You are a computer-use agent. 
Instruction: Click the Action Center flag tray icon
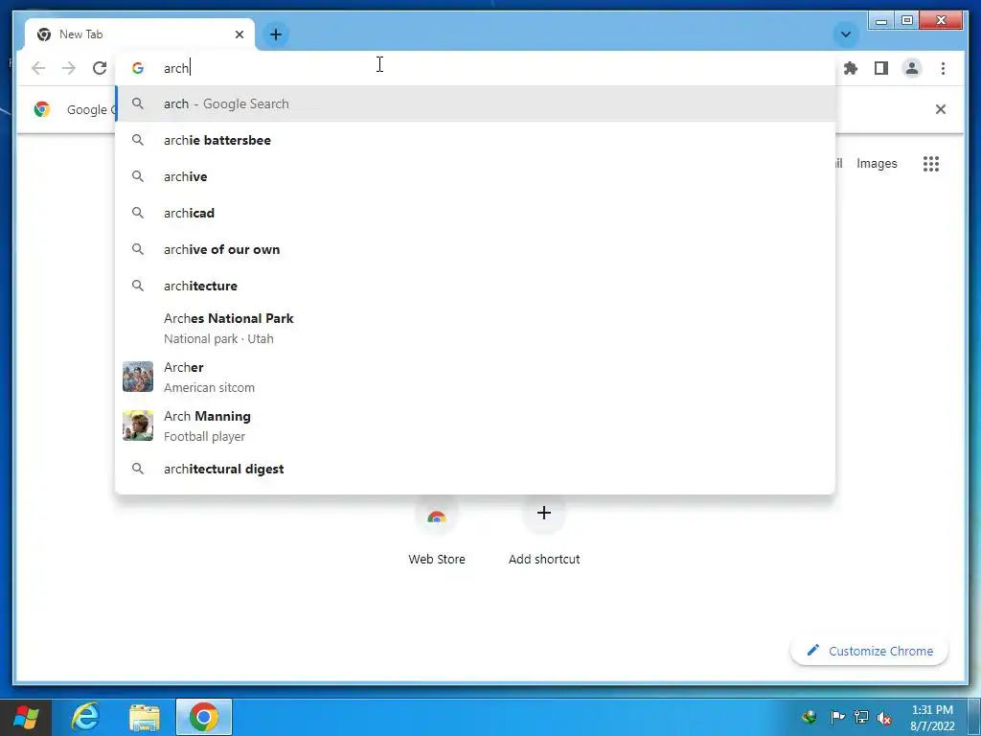pos(837,717)
